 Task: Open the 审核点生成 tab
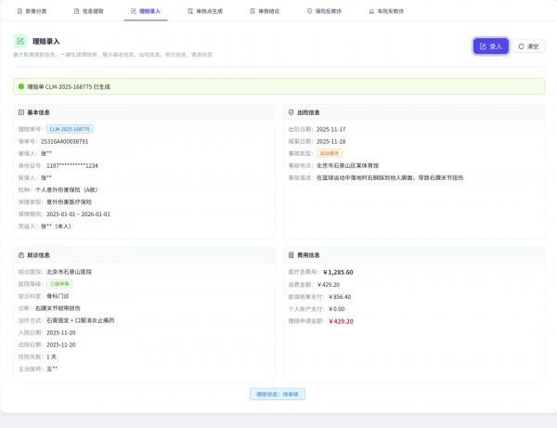coord(204,11)
